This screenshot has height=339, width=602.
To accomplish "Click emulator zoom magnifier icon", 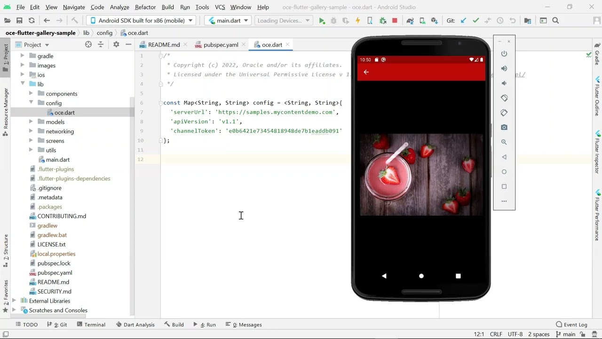I will 504,142.
